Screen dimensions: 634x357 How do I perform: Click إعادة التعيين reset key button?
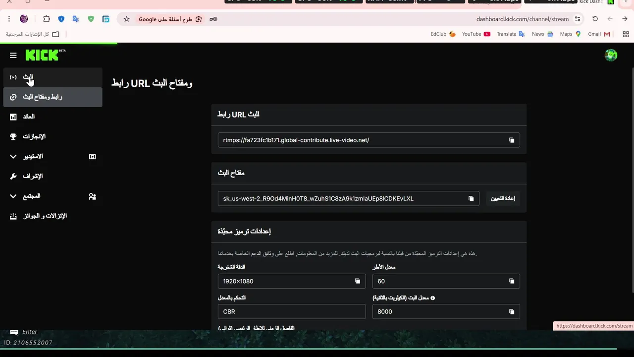point(503,198)
